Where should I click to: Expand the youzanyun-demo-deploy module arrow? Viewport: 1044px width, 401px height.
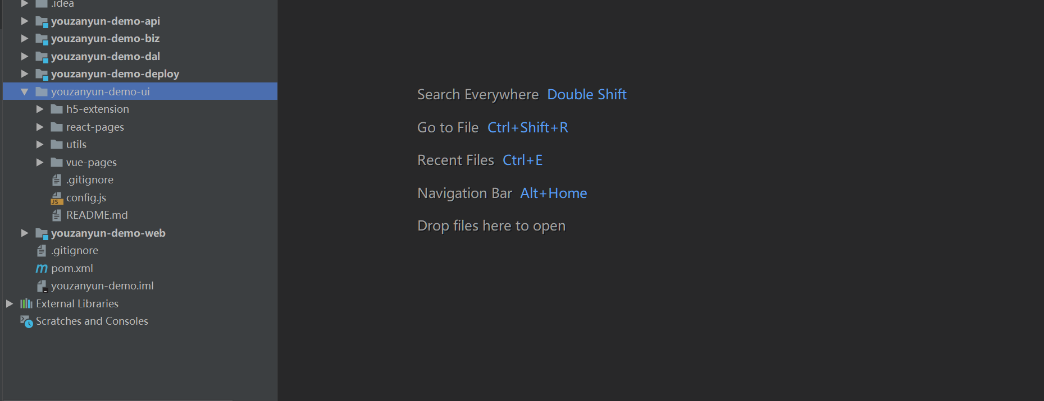pyautogui.click(x=25, y=73)
